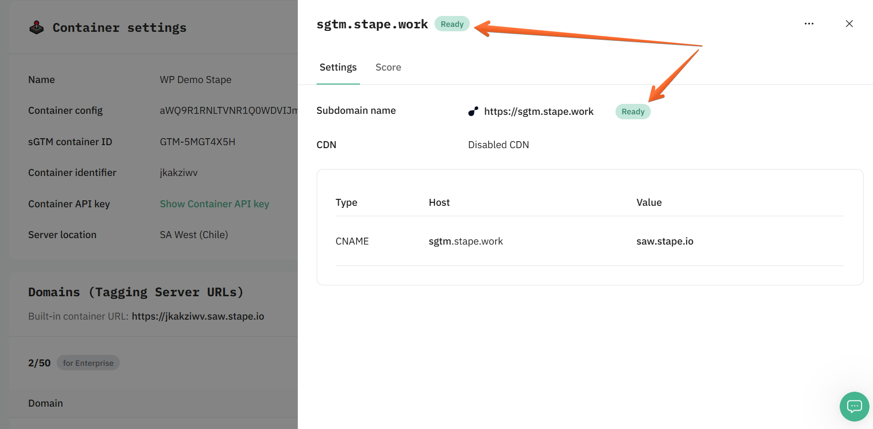Click the Ready badge next to the panel title
873x429 pixels.
(452, 24)
